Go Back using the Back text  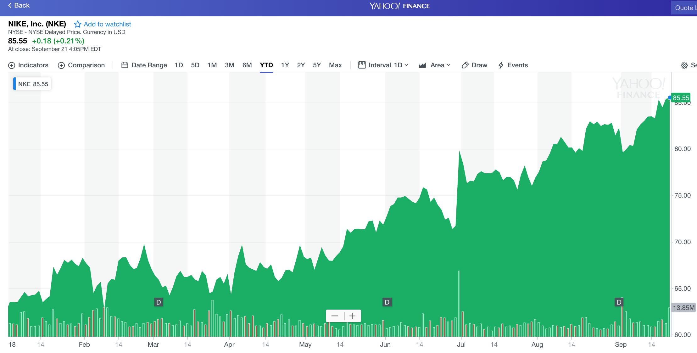(22, 5)
